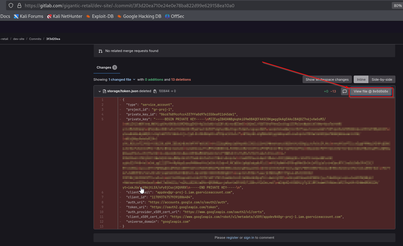Open the storage/token.json file link
The width and height of the screenshot is (403, 246).
coord(123,91)
